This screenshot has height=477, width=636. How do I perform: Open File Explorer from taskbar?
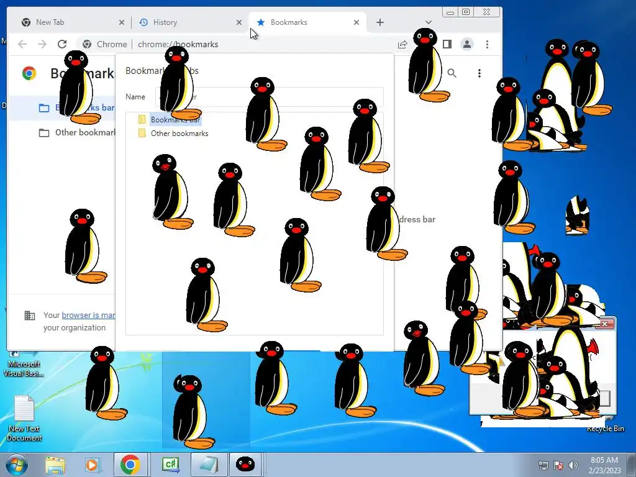point(55,465)
